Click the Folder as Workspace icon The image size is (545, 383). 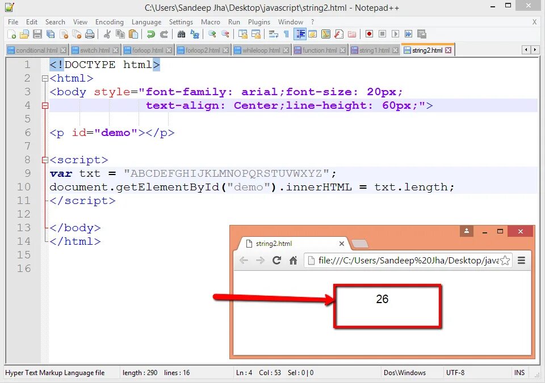click(x=352, y=34)
